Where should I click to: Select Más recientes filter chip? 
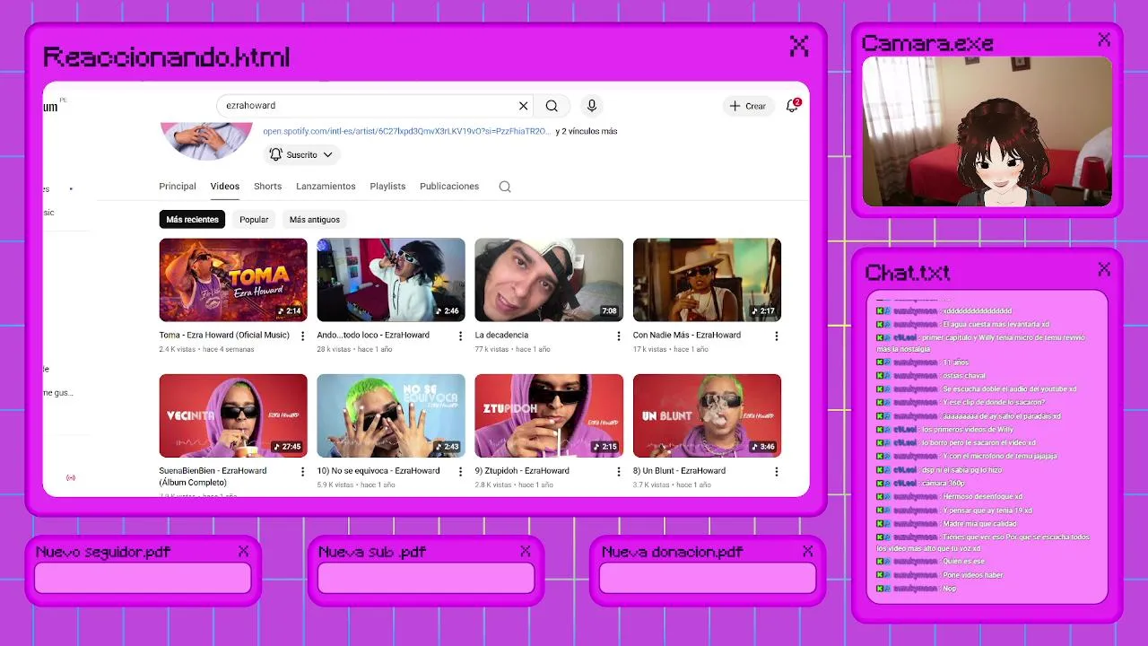pyautogui.click(x=192, y=220)
